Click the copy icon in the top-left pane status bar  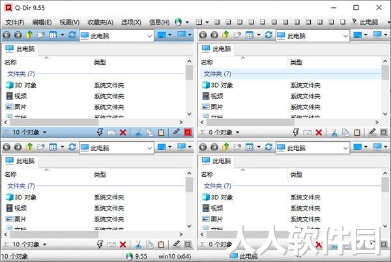point(150,133)
